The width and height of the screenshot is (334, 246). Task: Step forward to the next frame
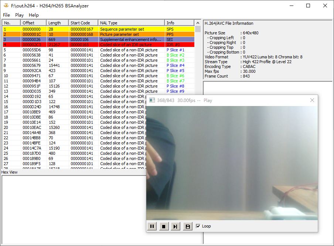[175, 226]
